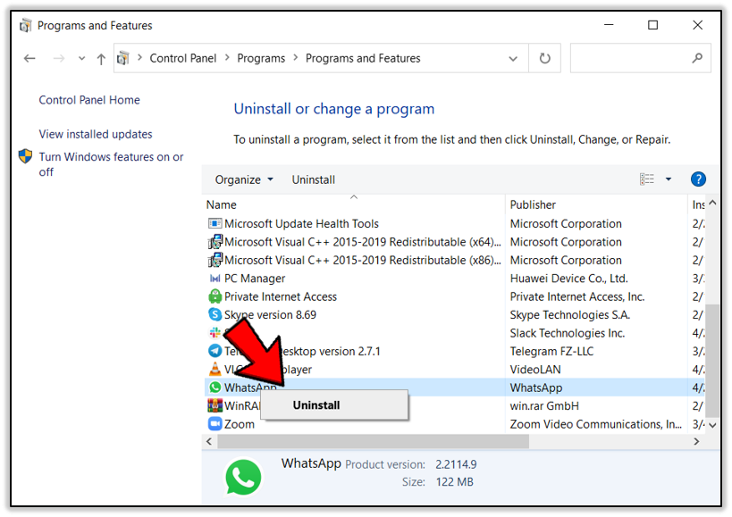Click VideoLAN publisher cell
Viewport: 732px width, 517px height.
coord(535,369)
